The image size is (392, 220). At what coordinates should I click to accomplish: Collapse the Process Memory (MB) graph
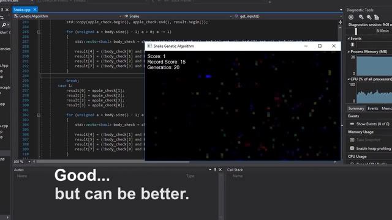[x=349, y=51]
